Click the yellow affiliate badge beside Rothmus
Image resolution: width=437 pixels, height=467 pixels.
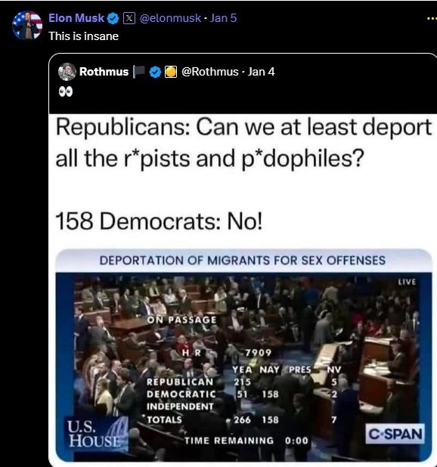171,72
